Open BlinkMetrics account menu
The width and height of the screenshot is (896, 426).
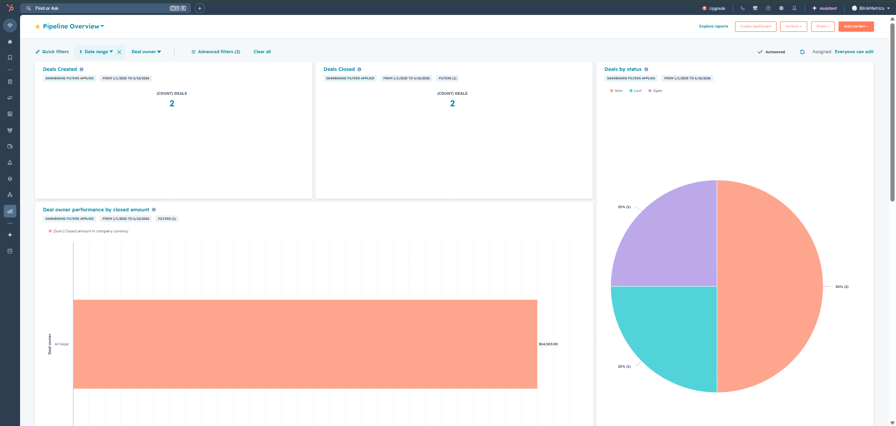click(871, 8)
